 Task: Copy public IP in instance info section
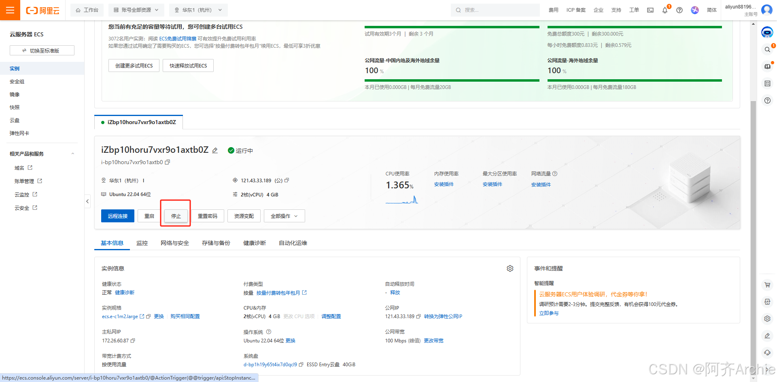tap(418, 317)
